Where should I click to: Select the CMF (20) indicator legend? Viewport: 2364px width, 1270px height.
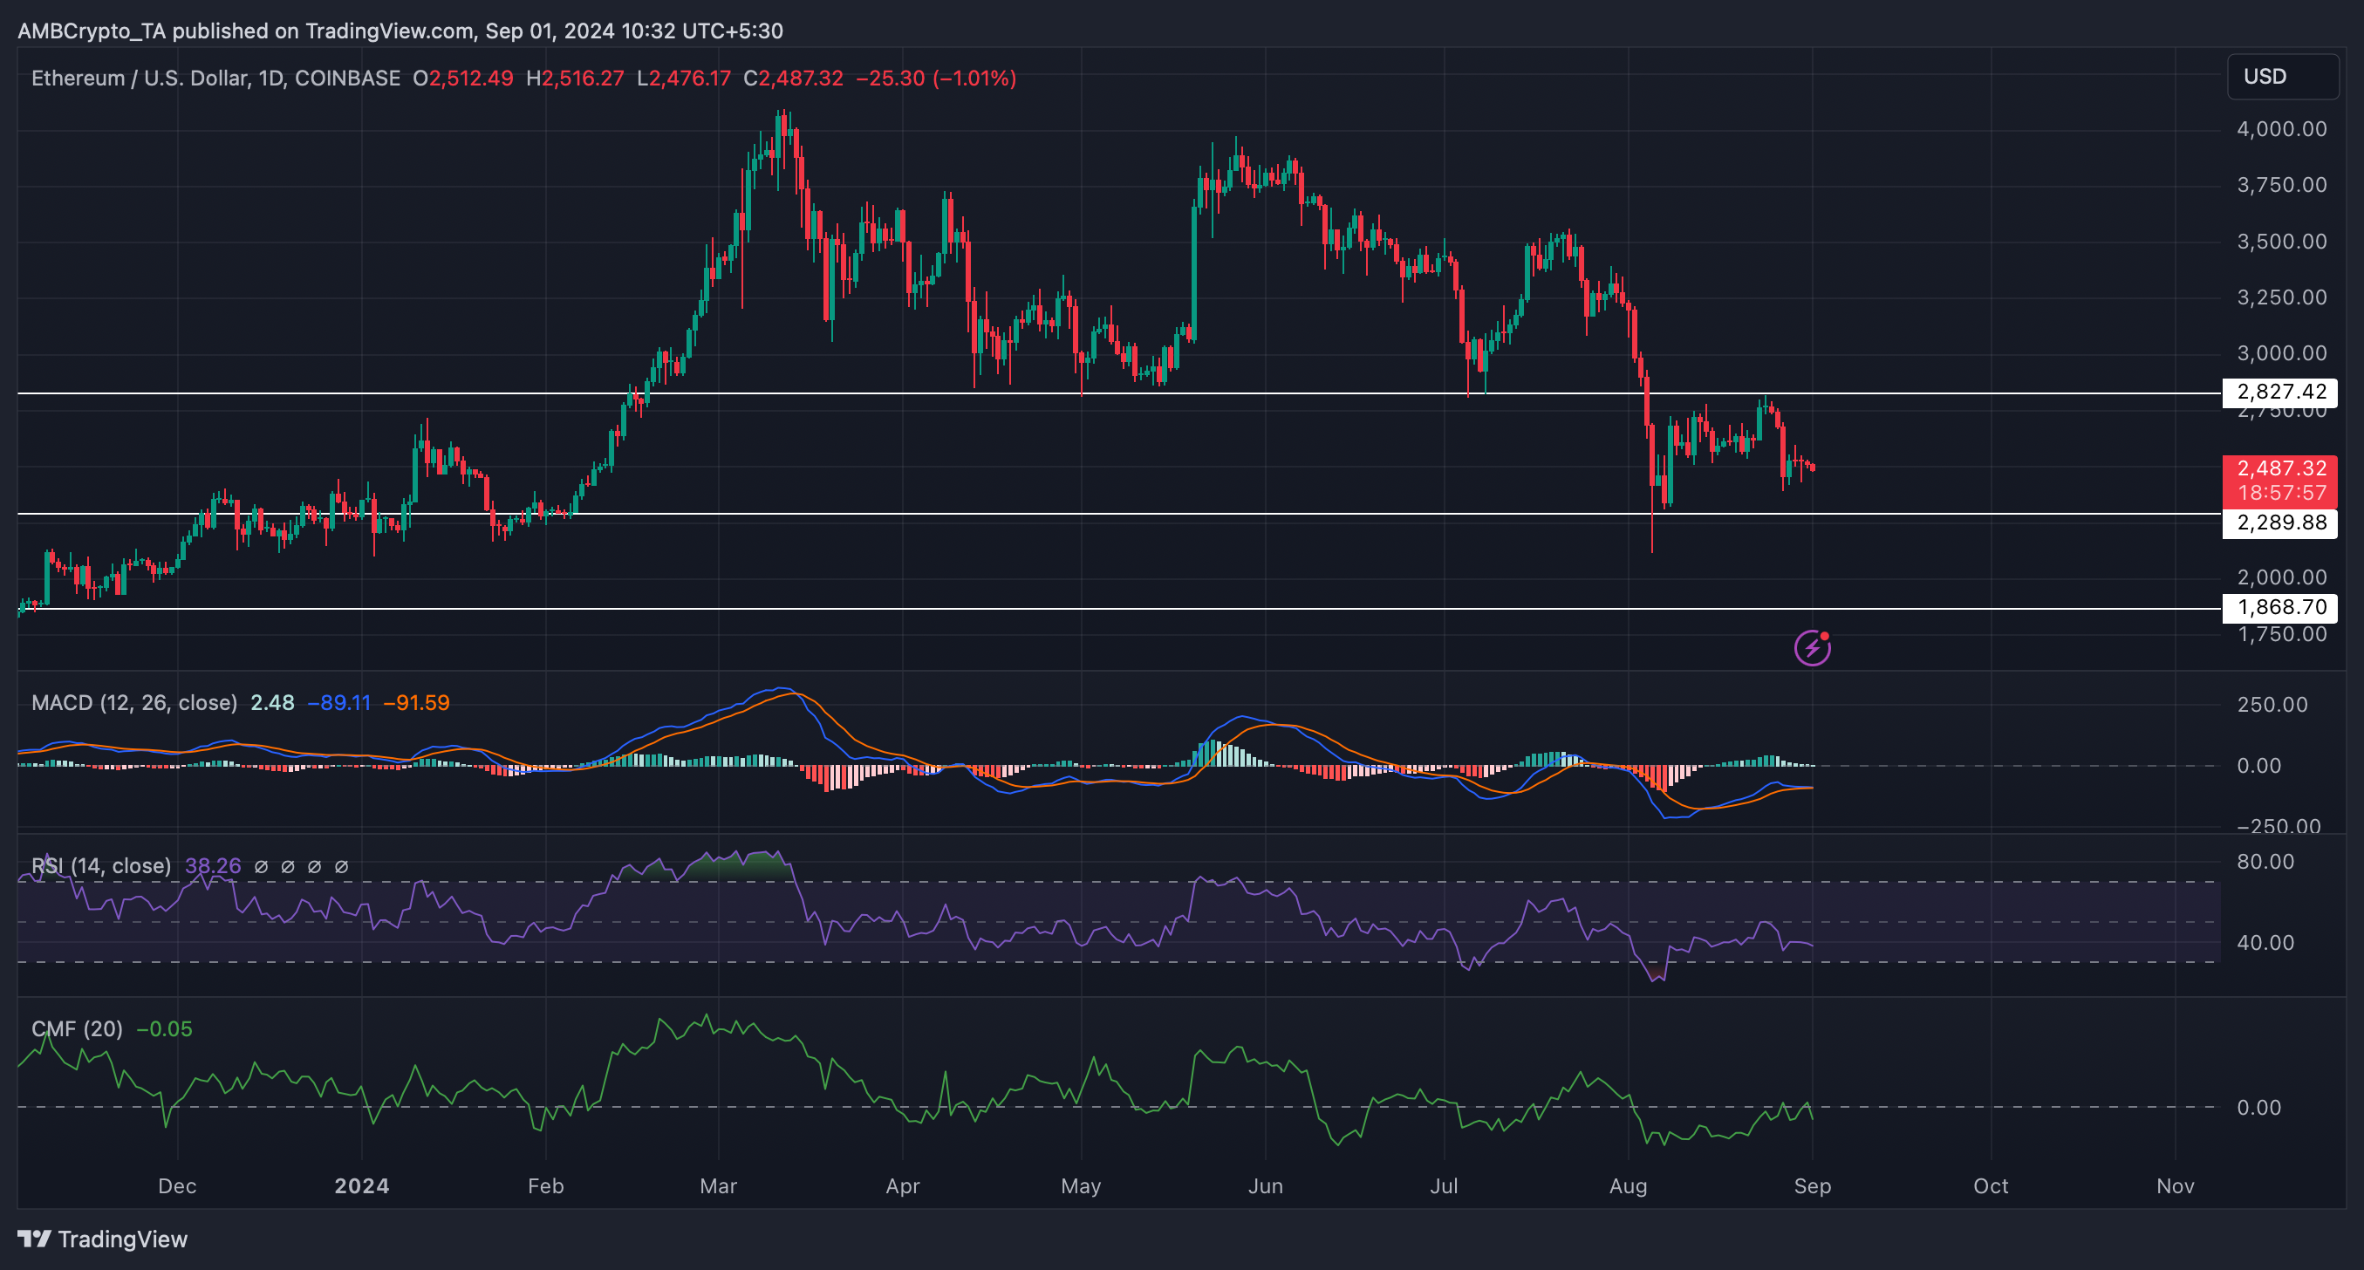(x=77, y=1028)
